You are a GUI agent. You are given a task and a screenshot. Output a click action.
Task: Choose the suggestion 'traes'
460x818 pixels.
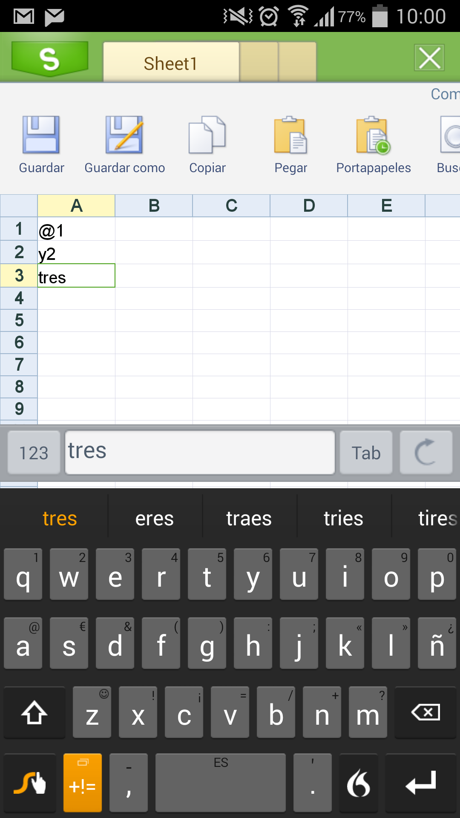pyautogui.click(x=249, y=518)
